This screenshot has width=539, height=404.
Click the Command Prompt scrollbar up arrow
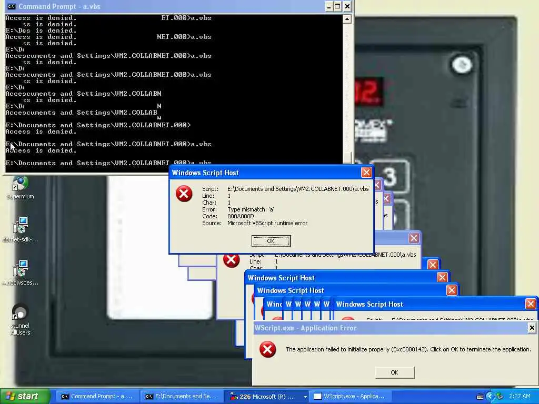click(x=347, y=19)
